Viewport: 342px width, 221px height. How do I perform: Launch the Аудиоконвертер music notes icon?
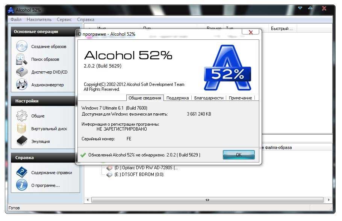tap(21, 84)
